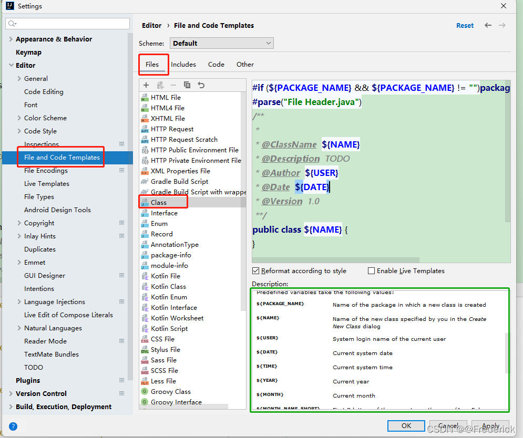Select the Record template
Viewport: 523px width, 438px height.
[x=162, y=234]
